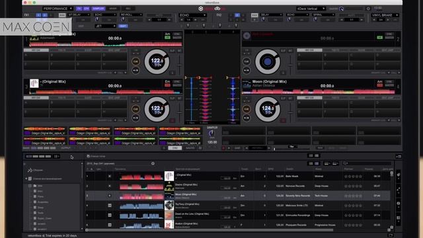
Task: Click deck 1 tempo fader
Action: 179,65
